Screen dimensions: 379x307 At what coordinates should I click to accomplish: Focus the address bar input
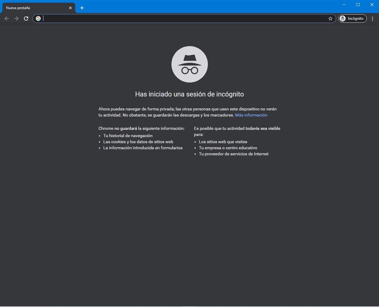[x=184, y=19]
